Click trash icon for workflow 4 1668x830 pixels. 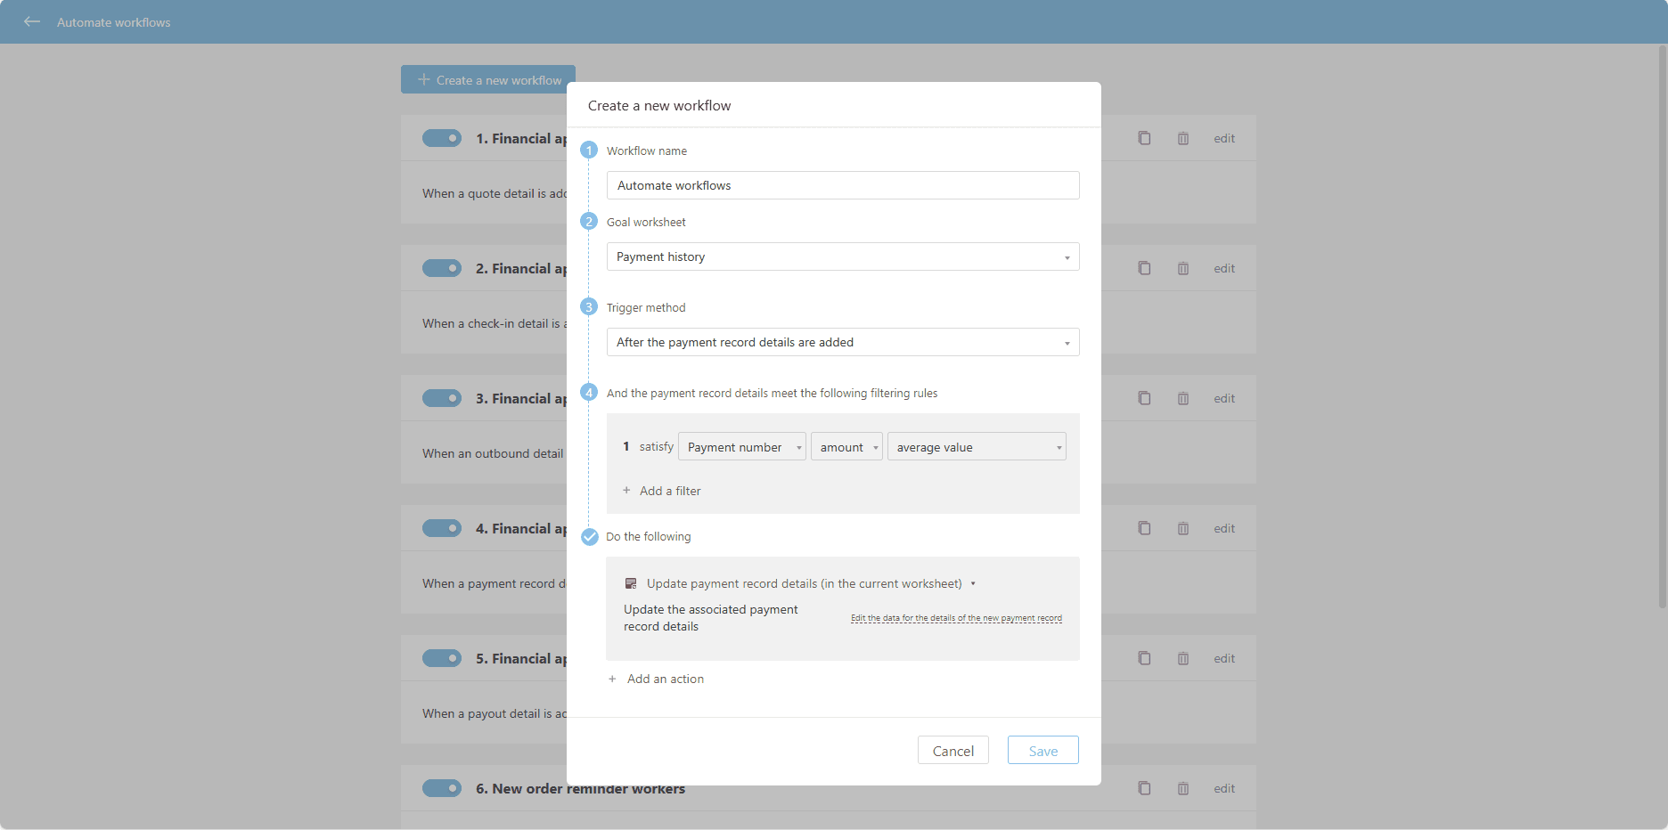pos(1183,528)
